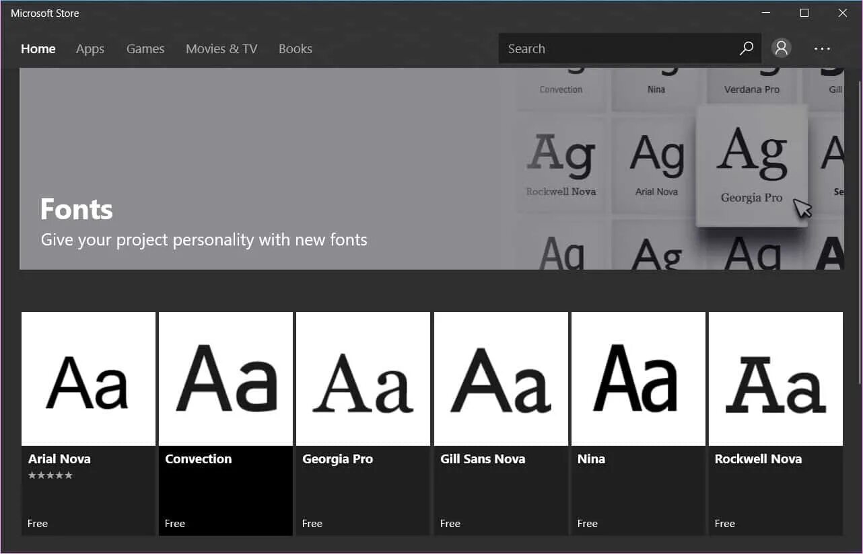The width and height of the screenshot is (863, 554).
Task: Open the Fonts hero banner
Action: click(x=431, y=169)
